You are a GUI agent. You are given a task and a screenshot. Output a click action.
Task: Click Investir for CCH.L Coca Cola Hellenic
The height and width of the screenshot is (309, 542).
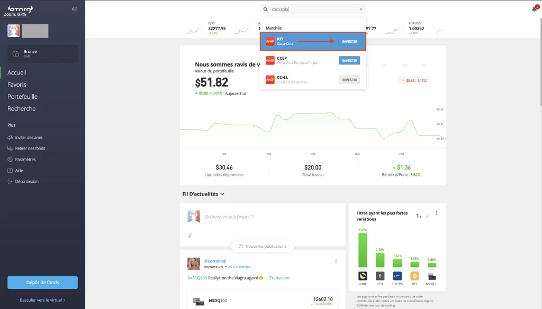(349, 80)
